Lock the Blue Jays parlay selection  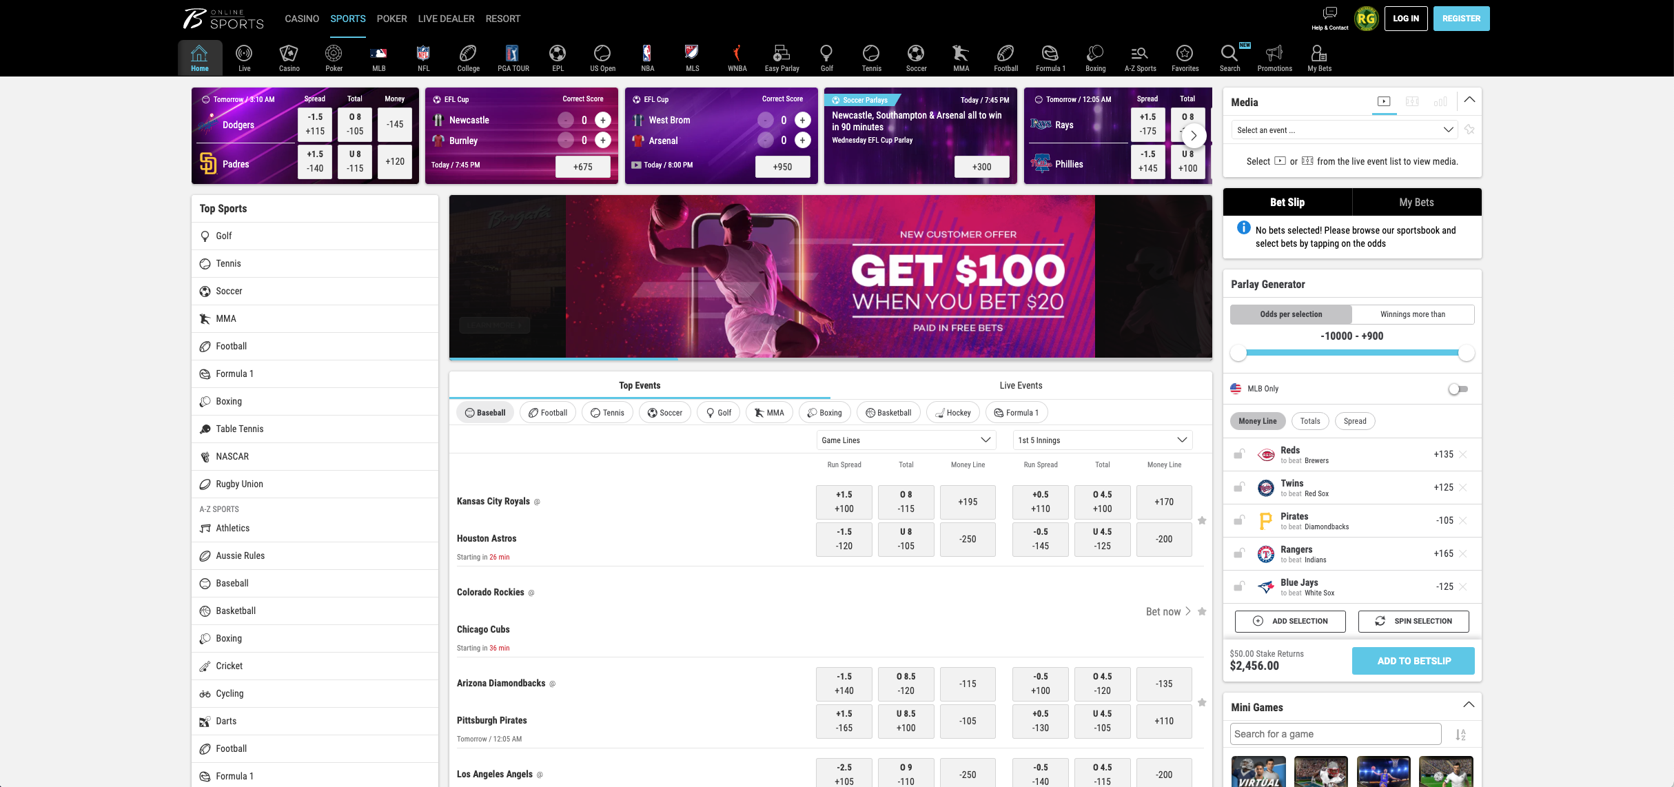[1238, 586]
